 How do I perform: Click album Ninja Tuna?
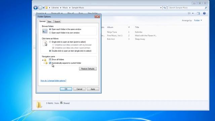(112, 32)
